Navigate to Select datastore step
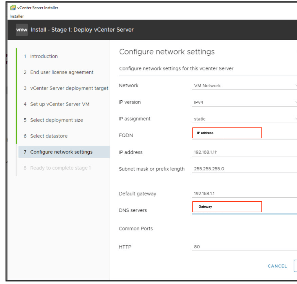 [x=49, y=136]
